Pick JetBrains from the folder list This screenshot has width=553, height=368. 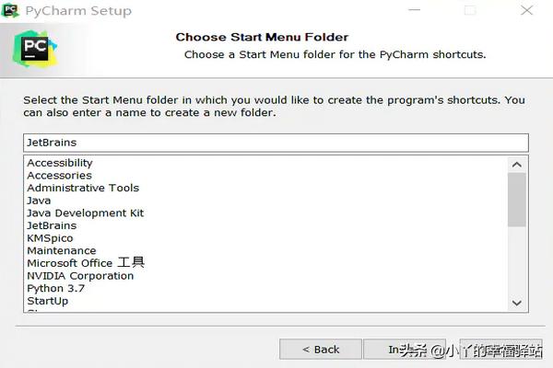(52, 225)
